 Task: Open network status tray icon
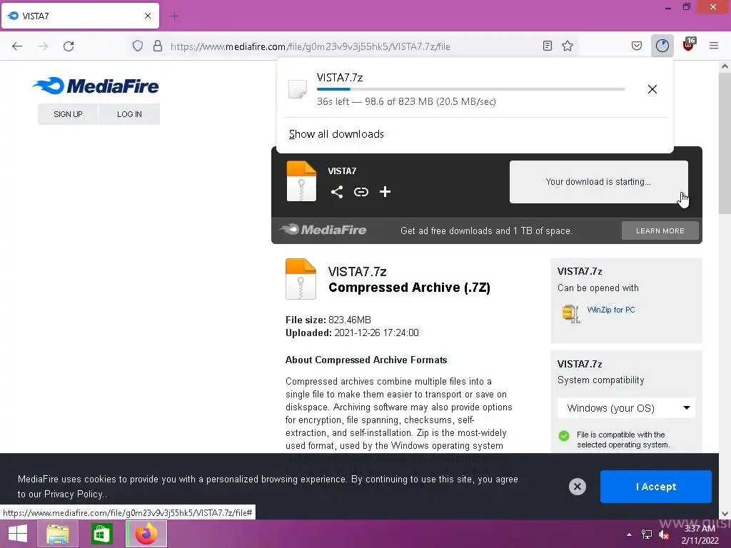coord(647,534)
